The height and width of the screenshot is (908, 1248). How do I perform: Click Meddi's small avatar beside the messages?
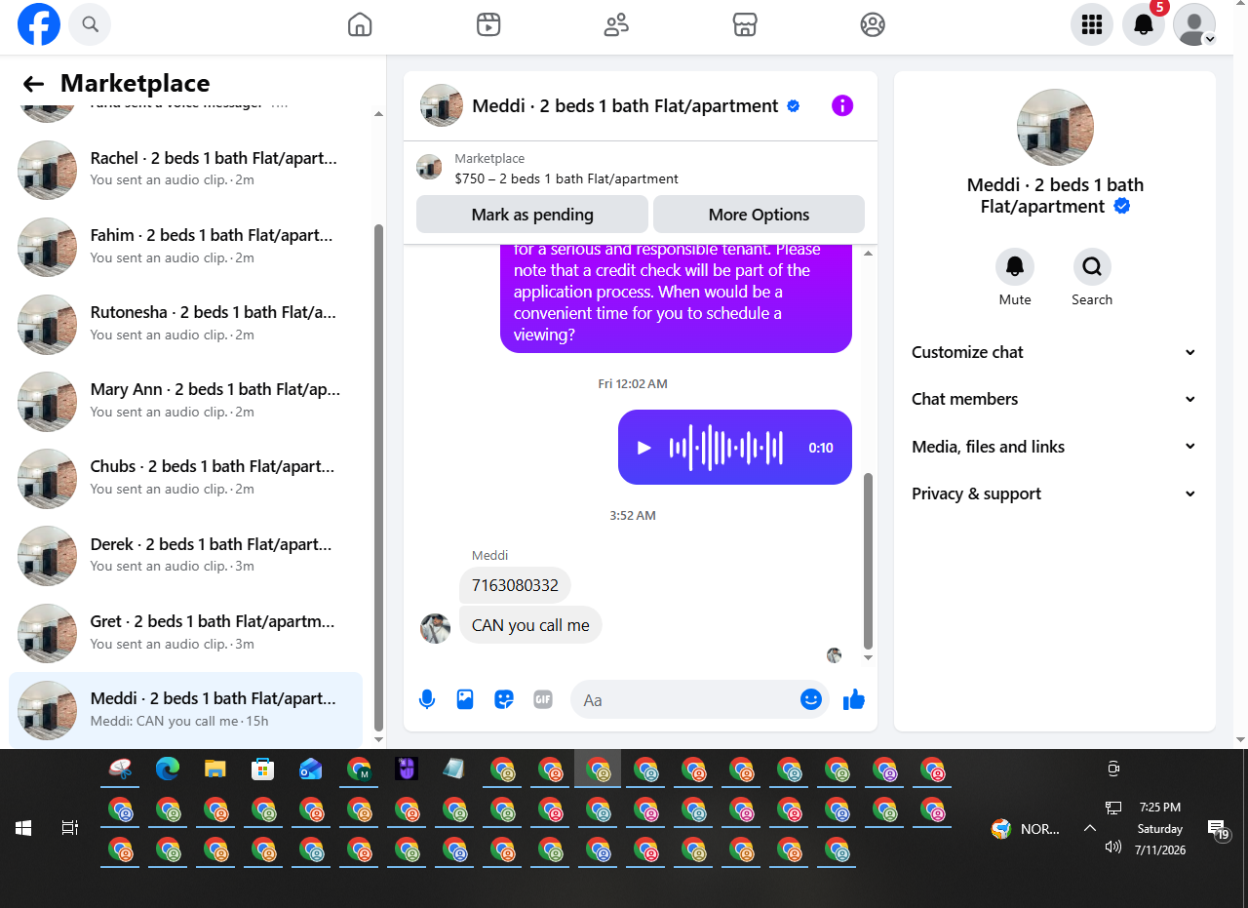[x=436, y=628]
